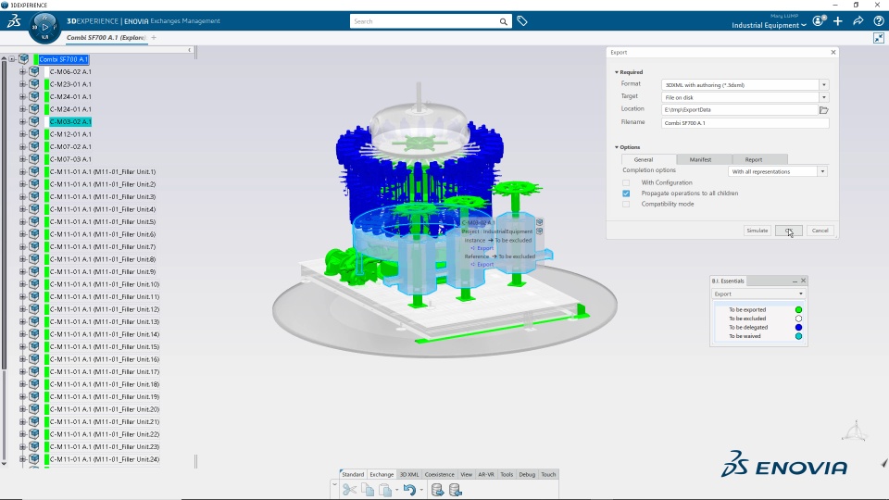Open the Format dropdown
889x500 pixels.
pyautogui.click(x=824, y=85)
